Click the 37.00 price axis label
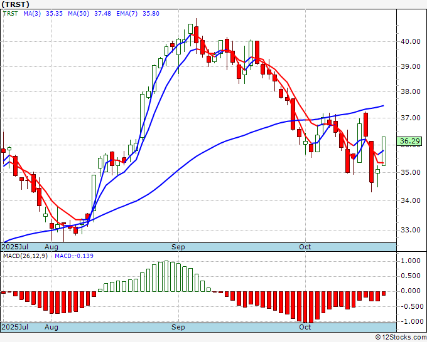 tap(410, 118)
